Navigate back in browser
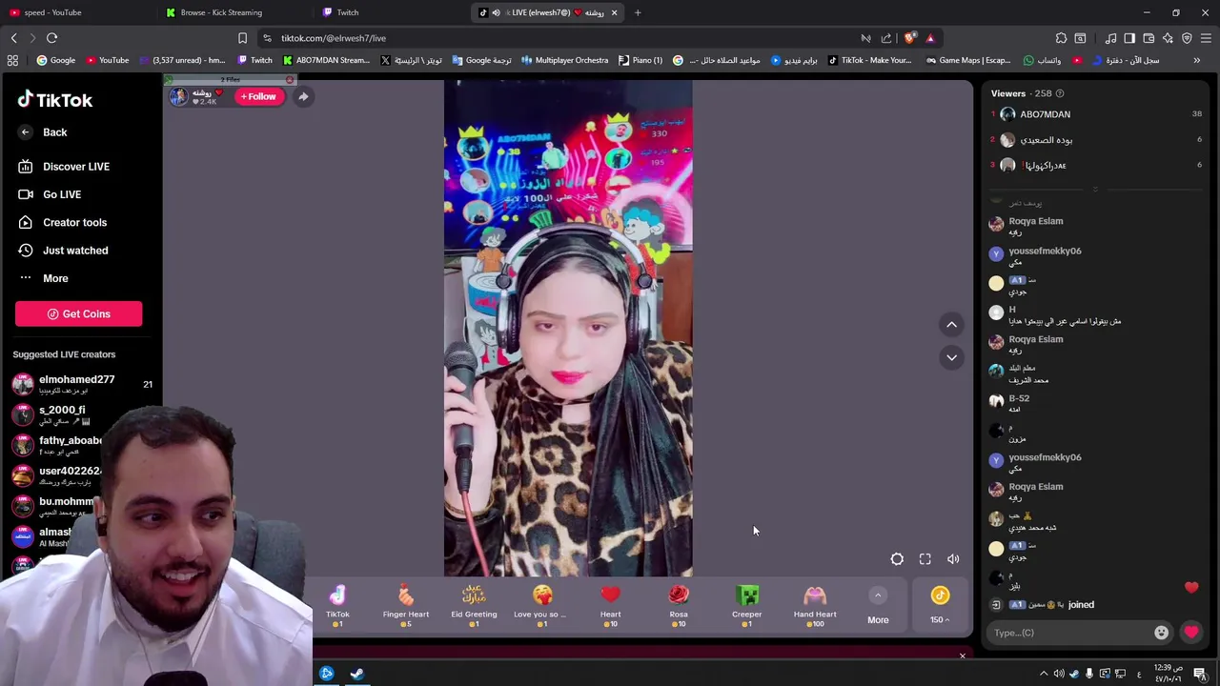Image resolution: width=1220 pixels, height=686 pixels. point(13,38)
